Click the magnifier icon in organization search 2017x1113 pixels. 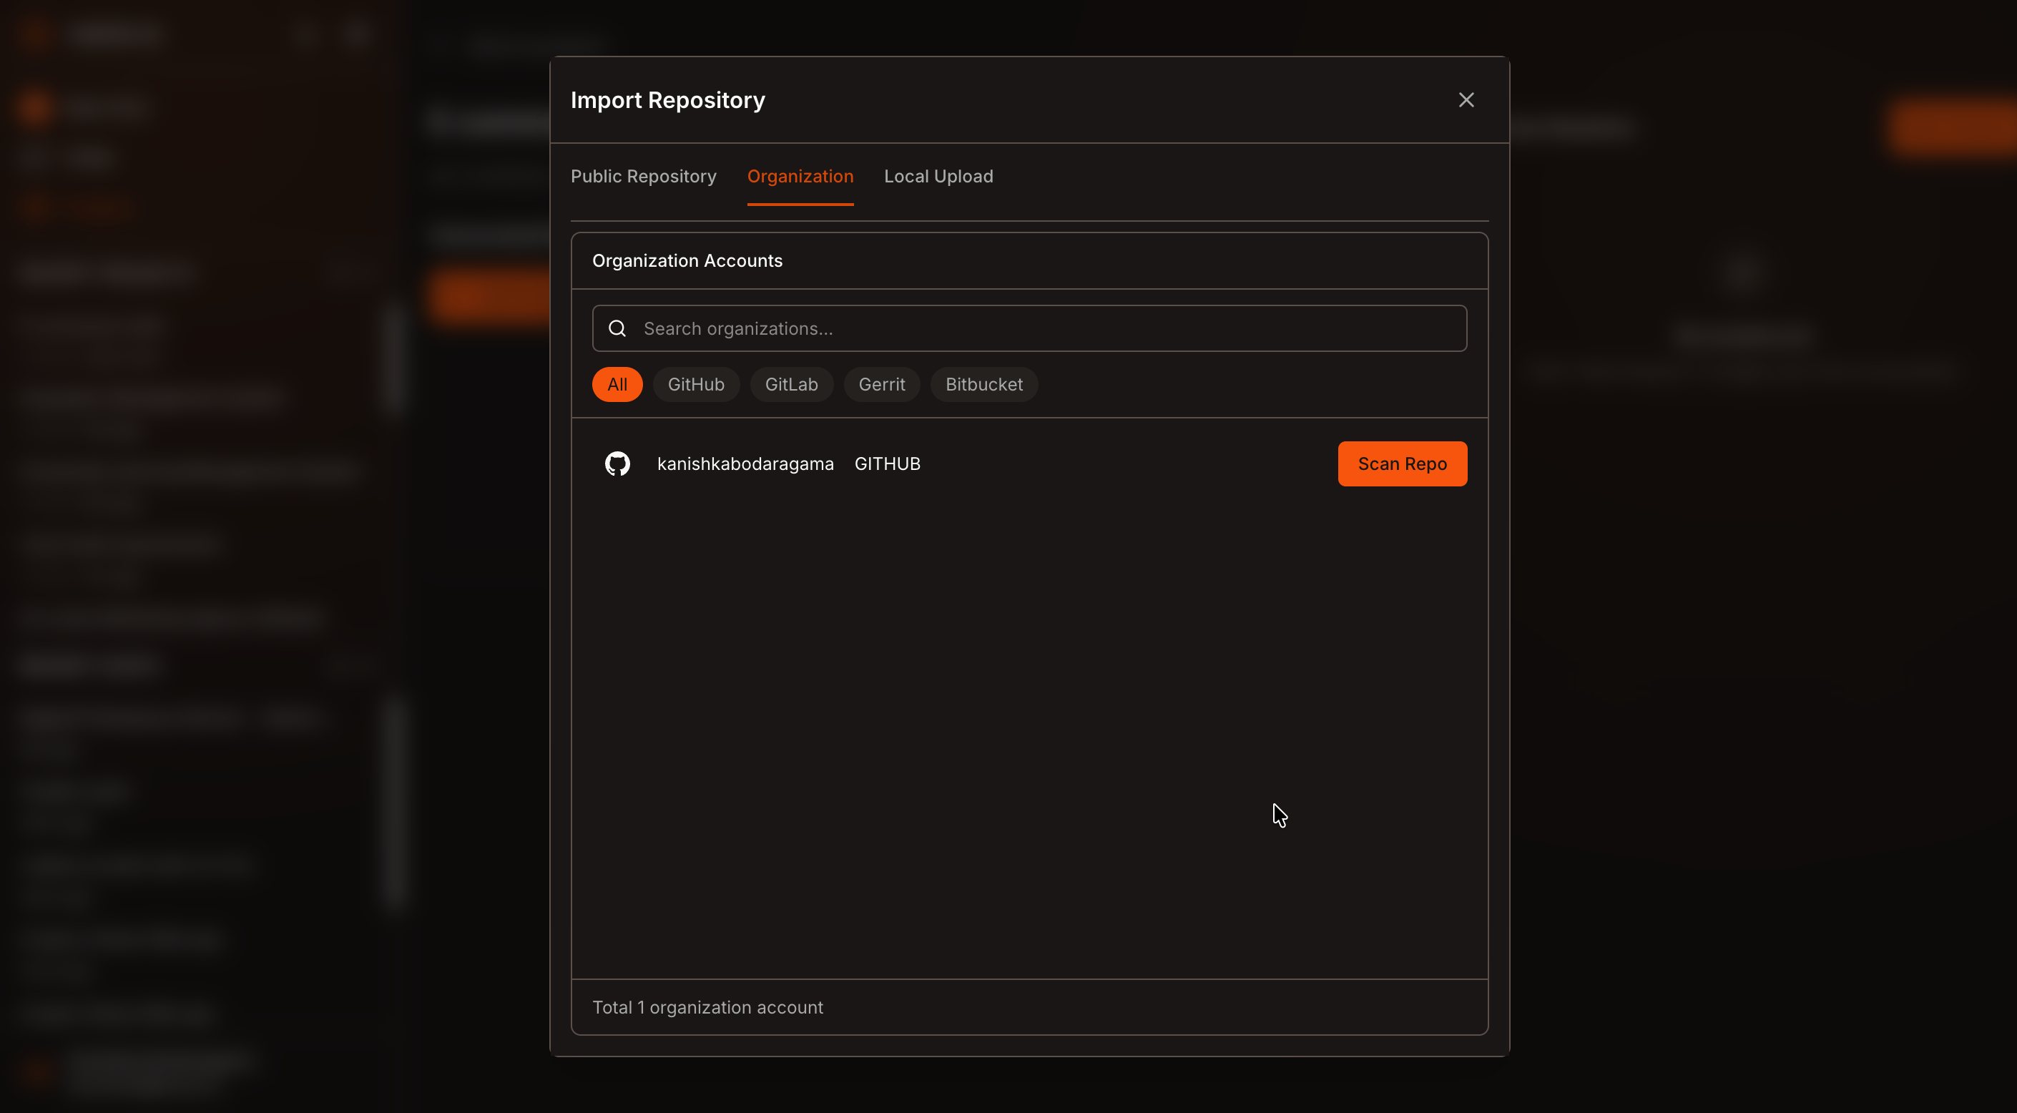[617, 328]
